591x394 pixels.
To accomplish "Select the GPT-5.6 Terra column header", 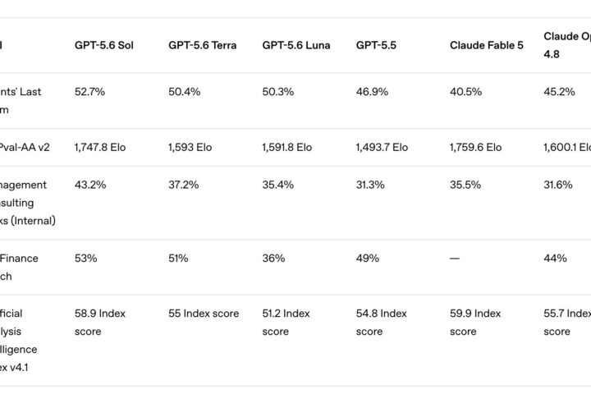I will pos(203,45).
